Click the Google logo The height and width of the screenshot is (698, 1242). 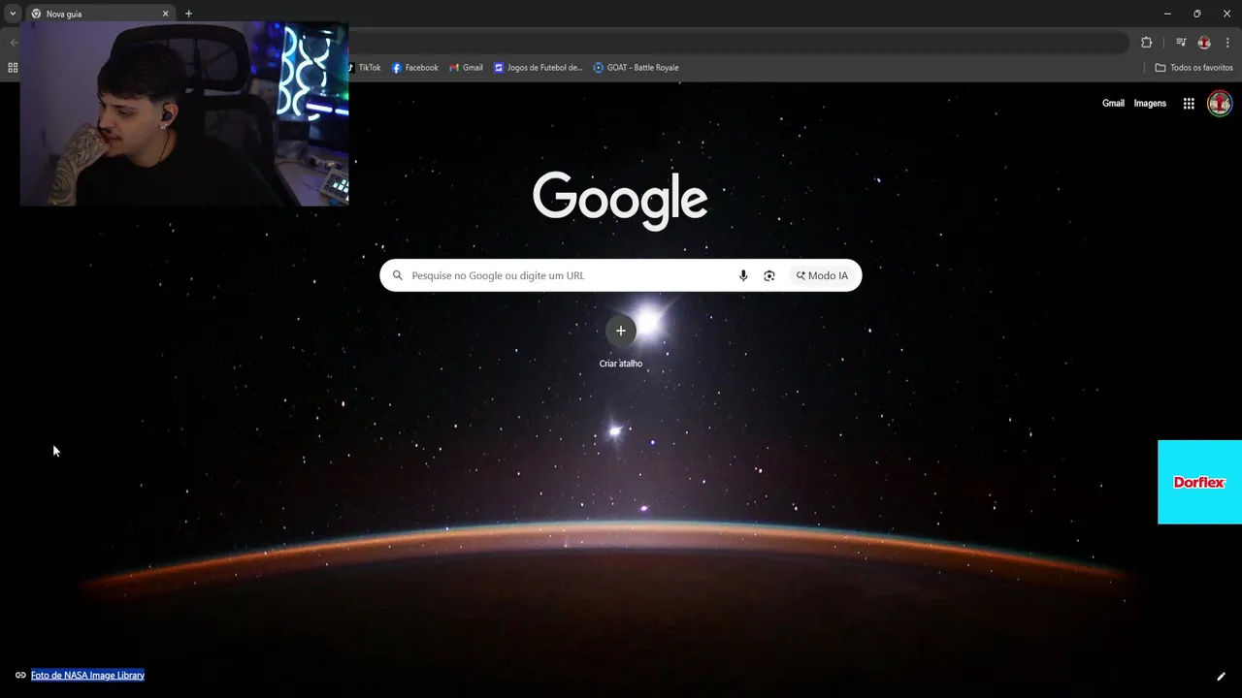(x=620, y=200)
